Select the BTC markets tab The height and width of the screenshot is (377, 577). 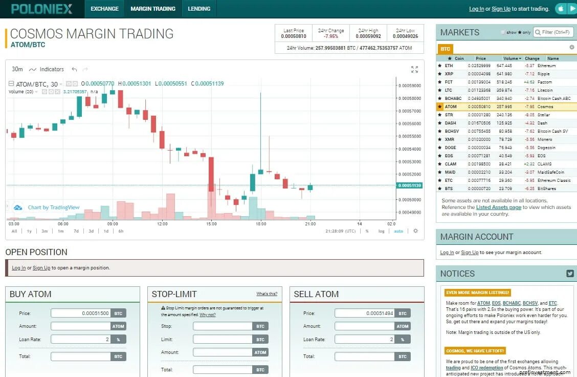(x=445, y=49)
